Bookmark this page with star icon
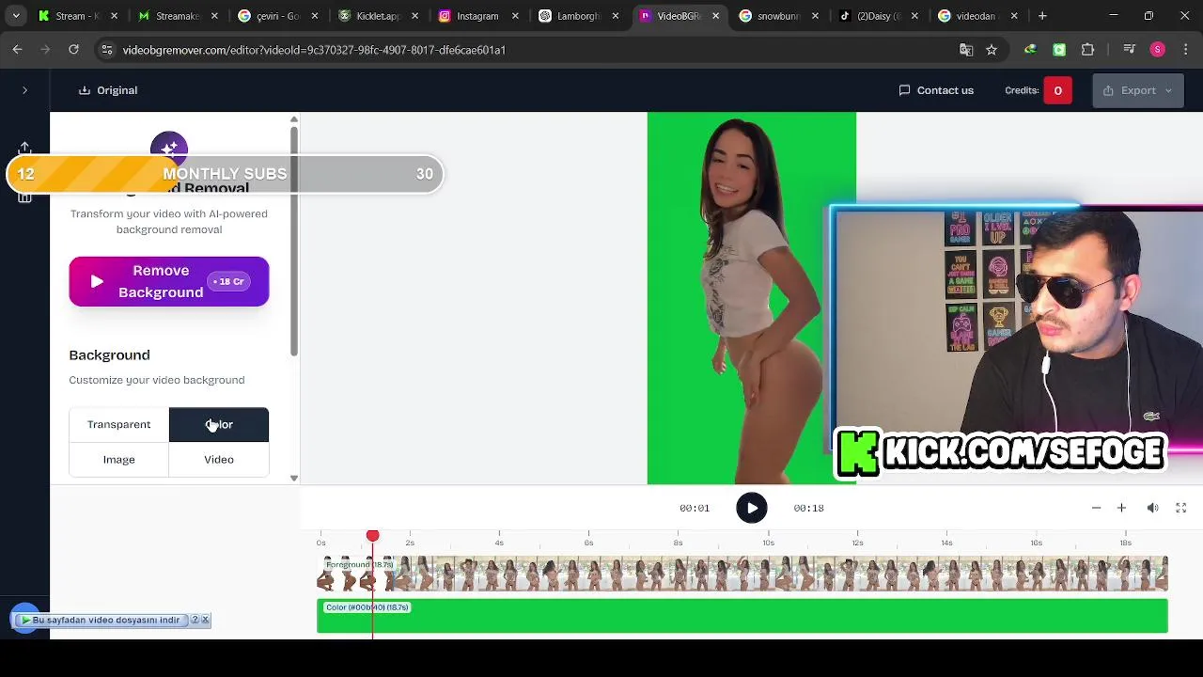This screenshot has width=1203, height=677. [992, 50]
